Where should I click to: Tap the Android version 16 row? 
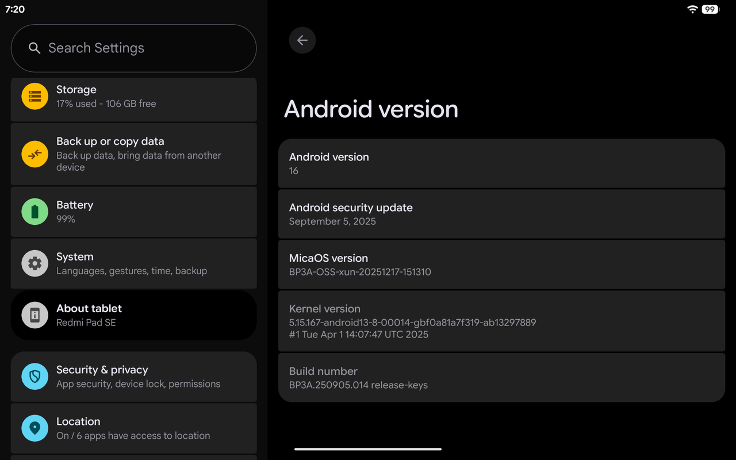(501, 163)
